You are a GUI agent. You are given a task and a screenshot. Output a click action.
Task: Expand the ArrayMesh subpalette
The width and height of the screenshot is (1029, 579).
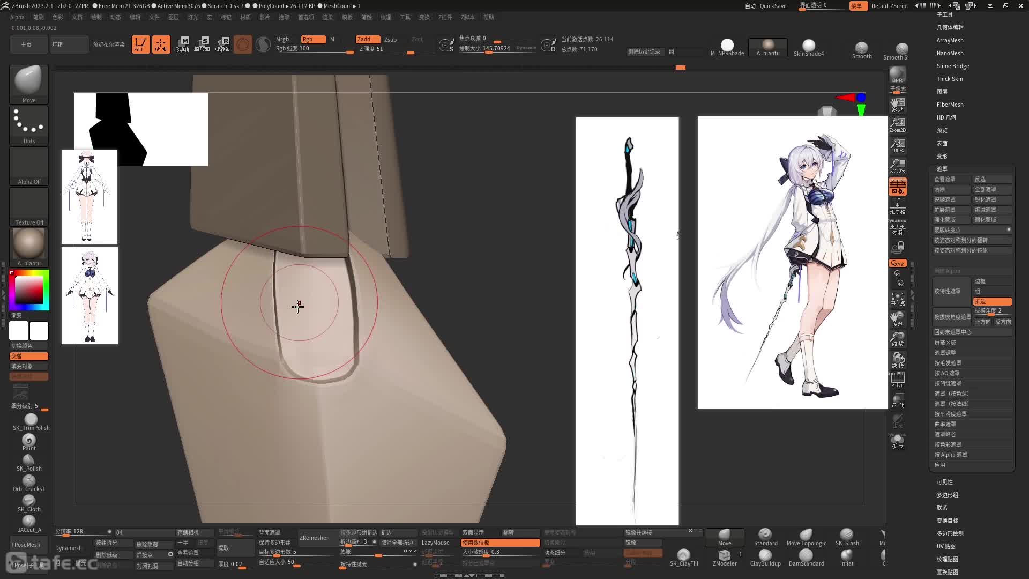[950, 40]
